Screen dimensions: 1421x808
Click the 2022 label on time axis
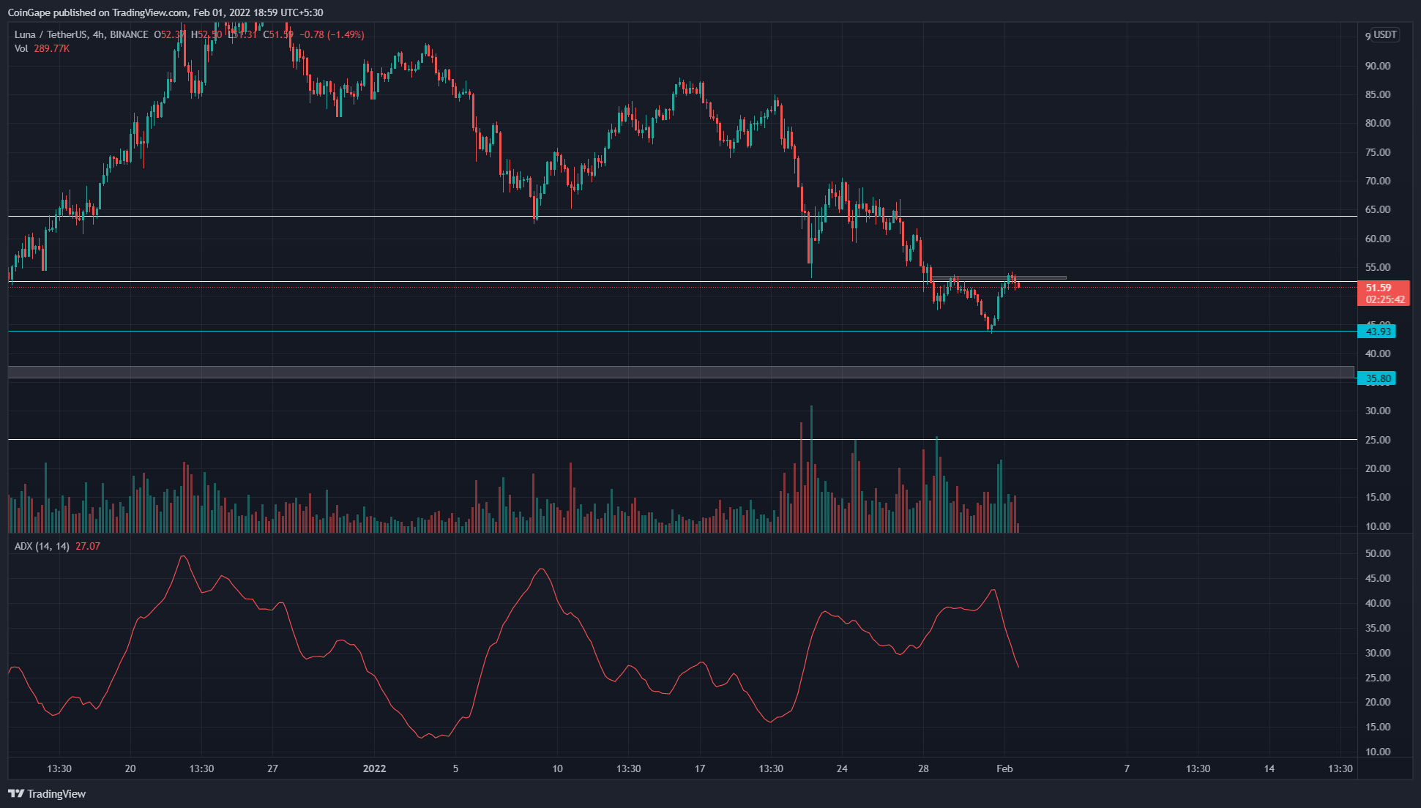click(x=374, y=768)
